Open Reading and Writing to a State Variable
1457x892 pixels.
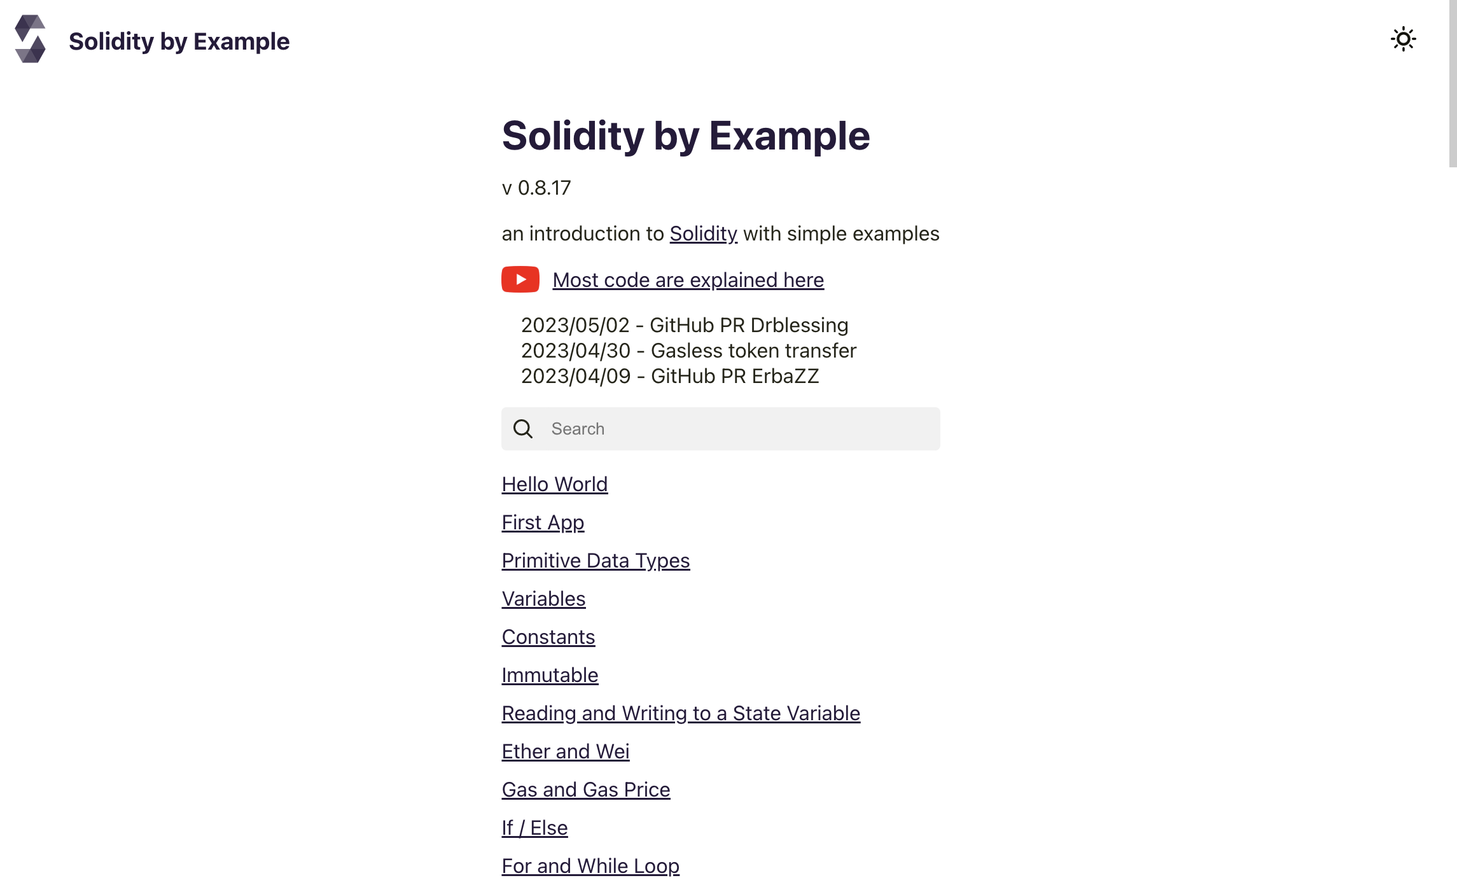point(681,713)
